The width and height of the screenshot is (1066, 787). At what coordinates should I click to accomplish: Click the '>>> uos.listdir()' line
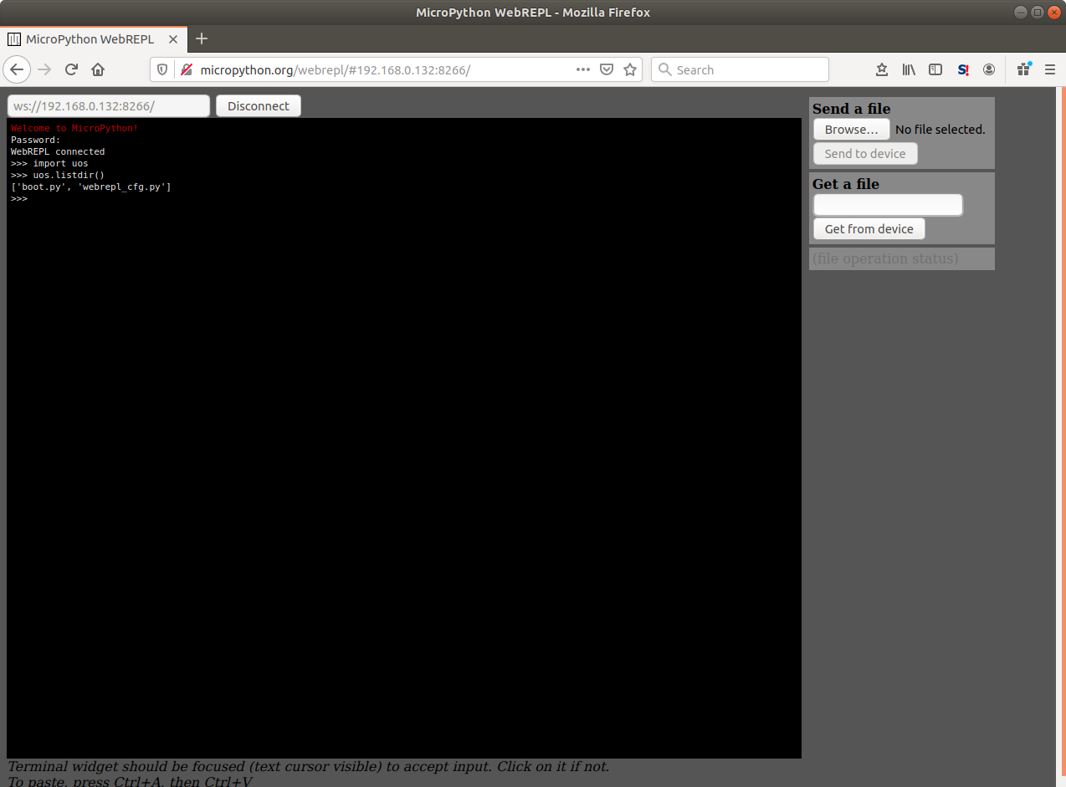[x=58, y=176]
